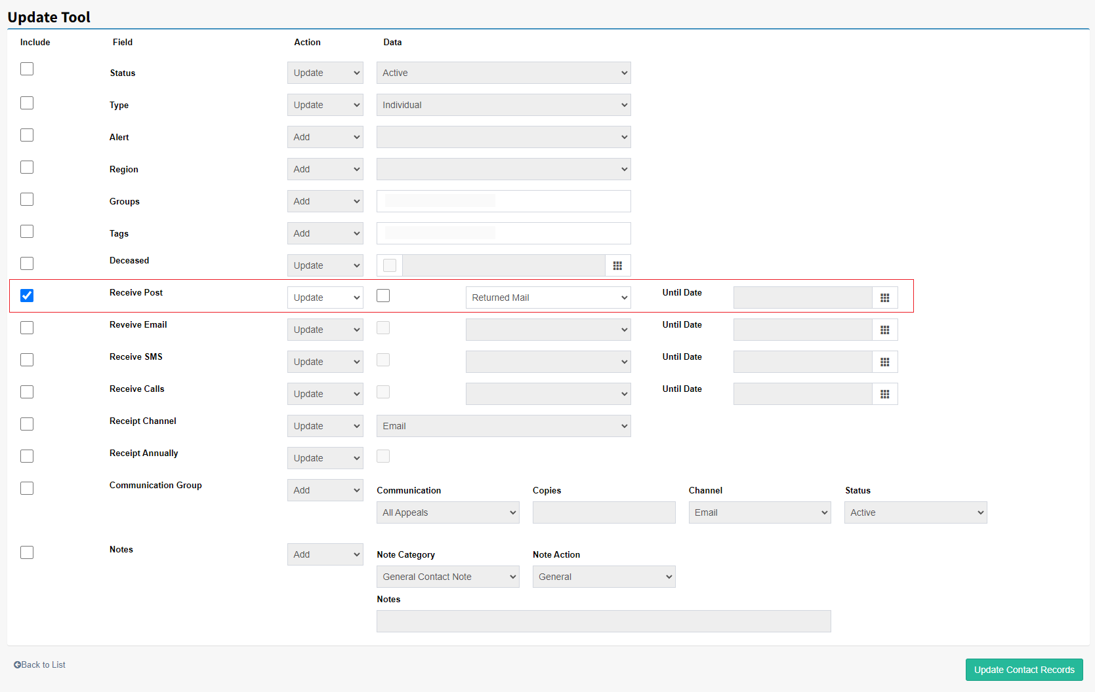
Task: Check the Include box for Groups
Action: 27,199
